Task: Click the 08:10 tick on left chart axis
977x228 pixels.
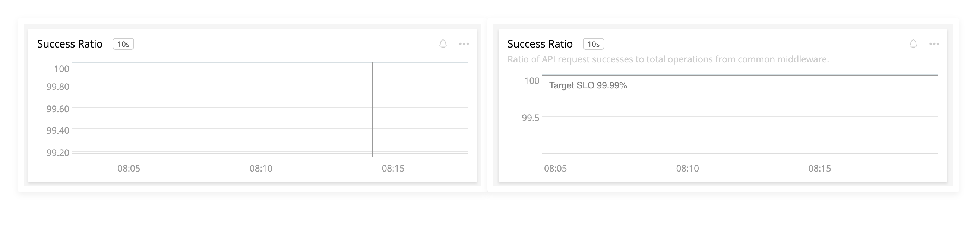Action: 261,168
